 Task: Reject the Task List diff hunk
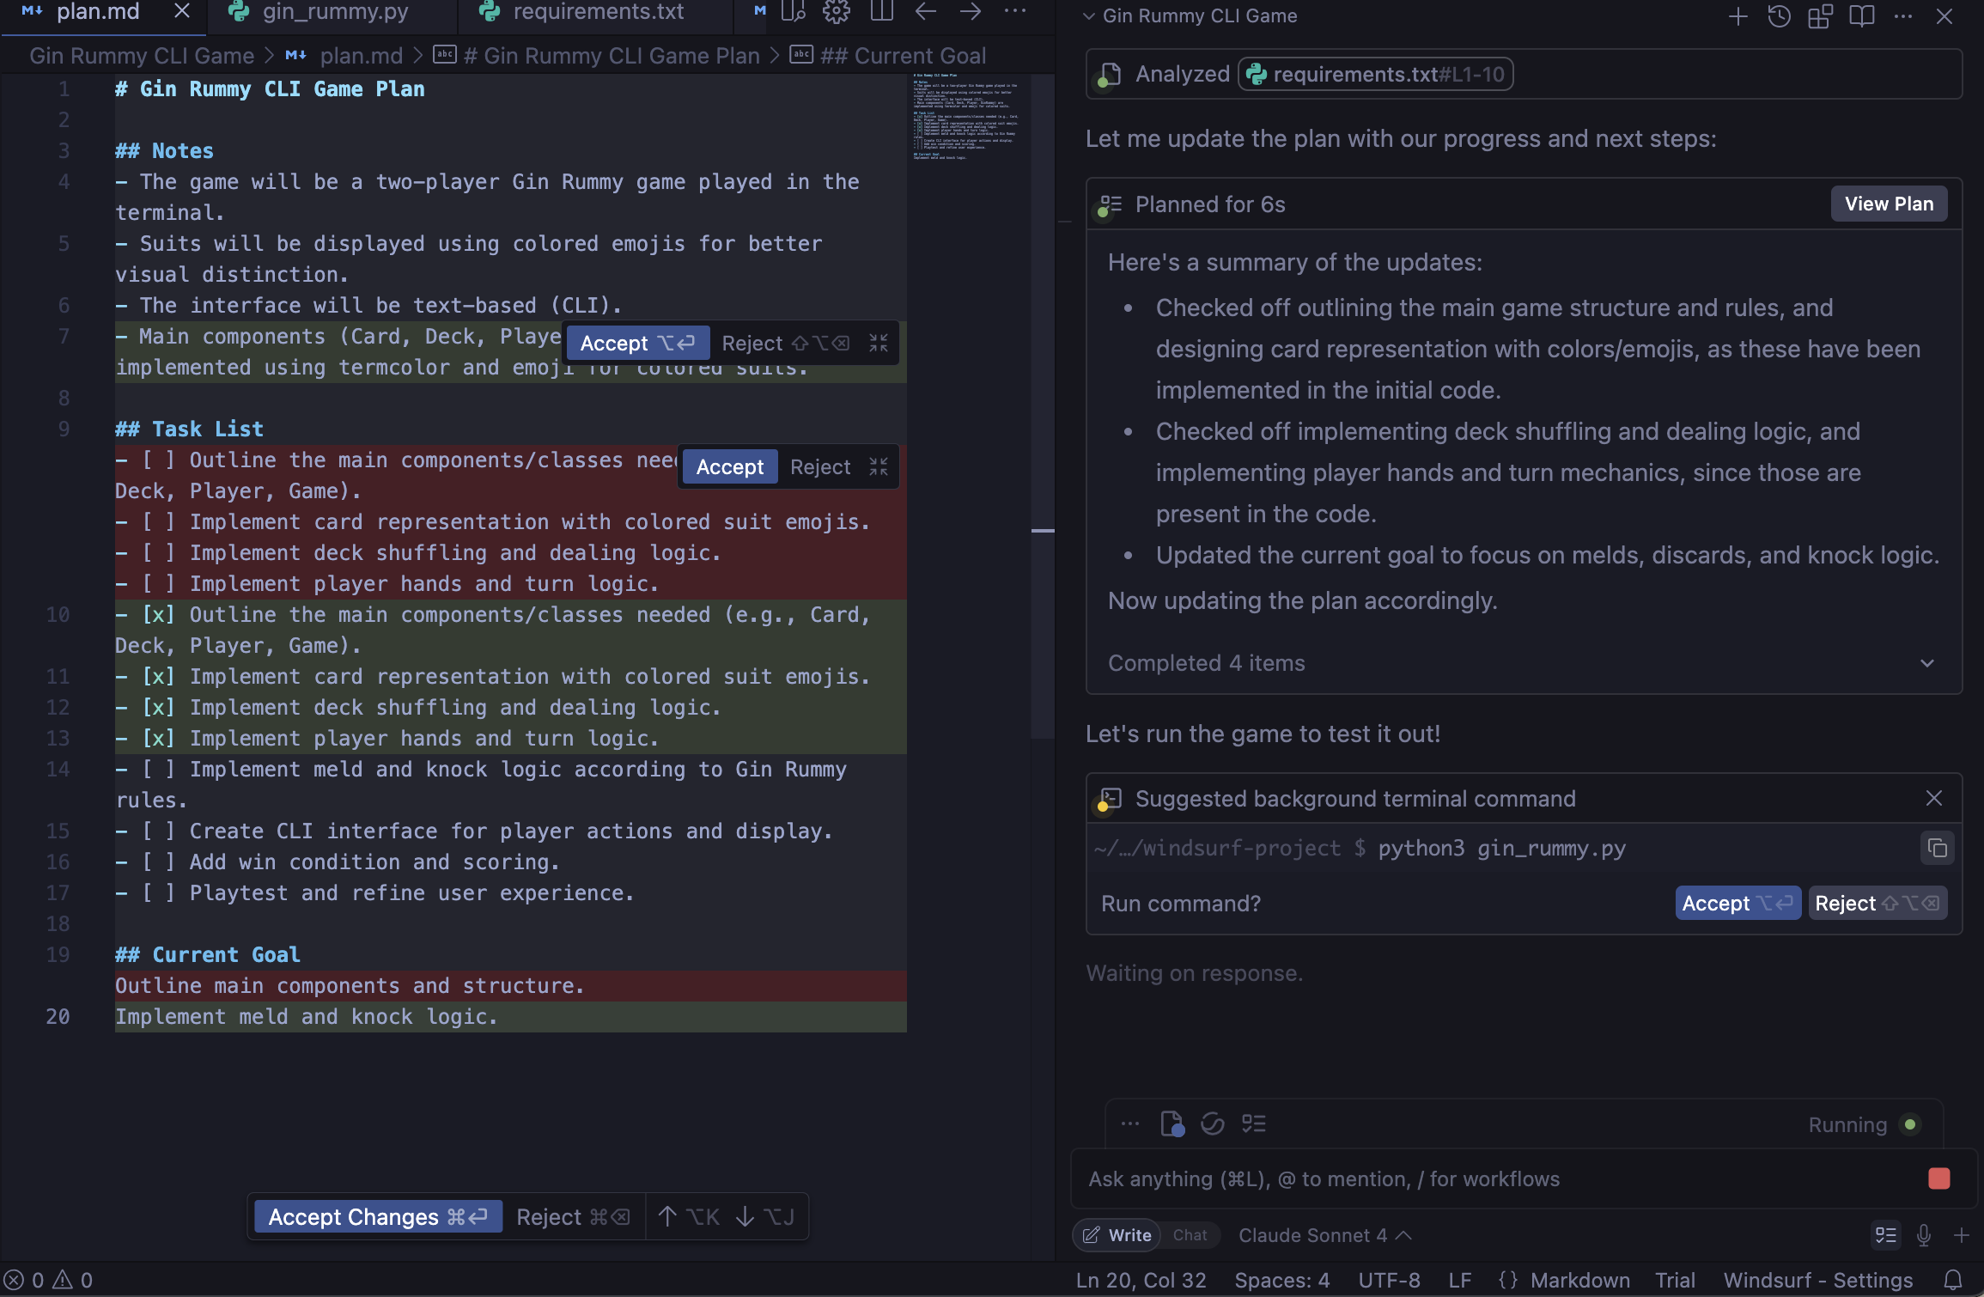[x=820, y=467]
